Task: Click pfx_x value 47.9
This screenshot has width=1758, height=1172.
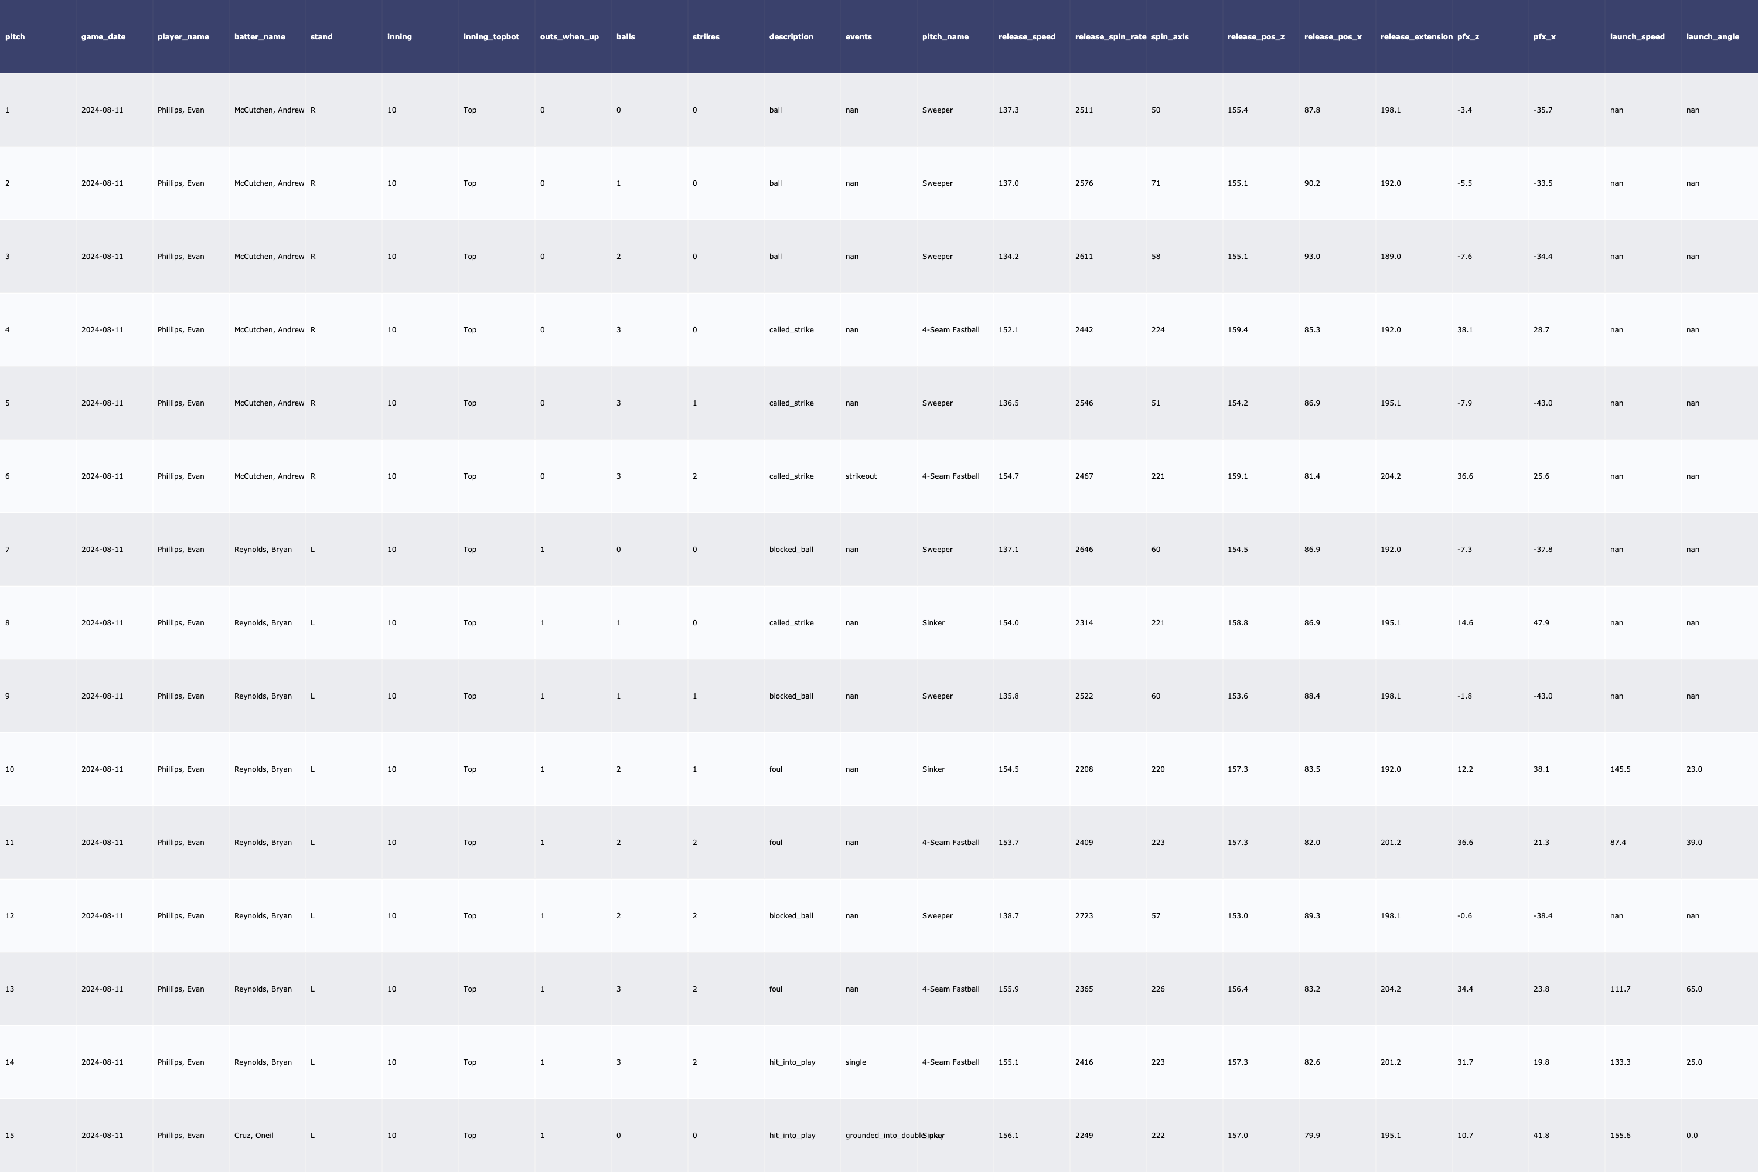Action: [x=1541, y=622]
